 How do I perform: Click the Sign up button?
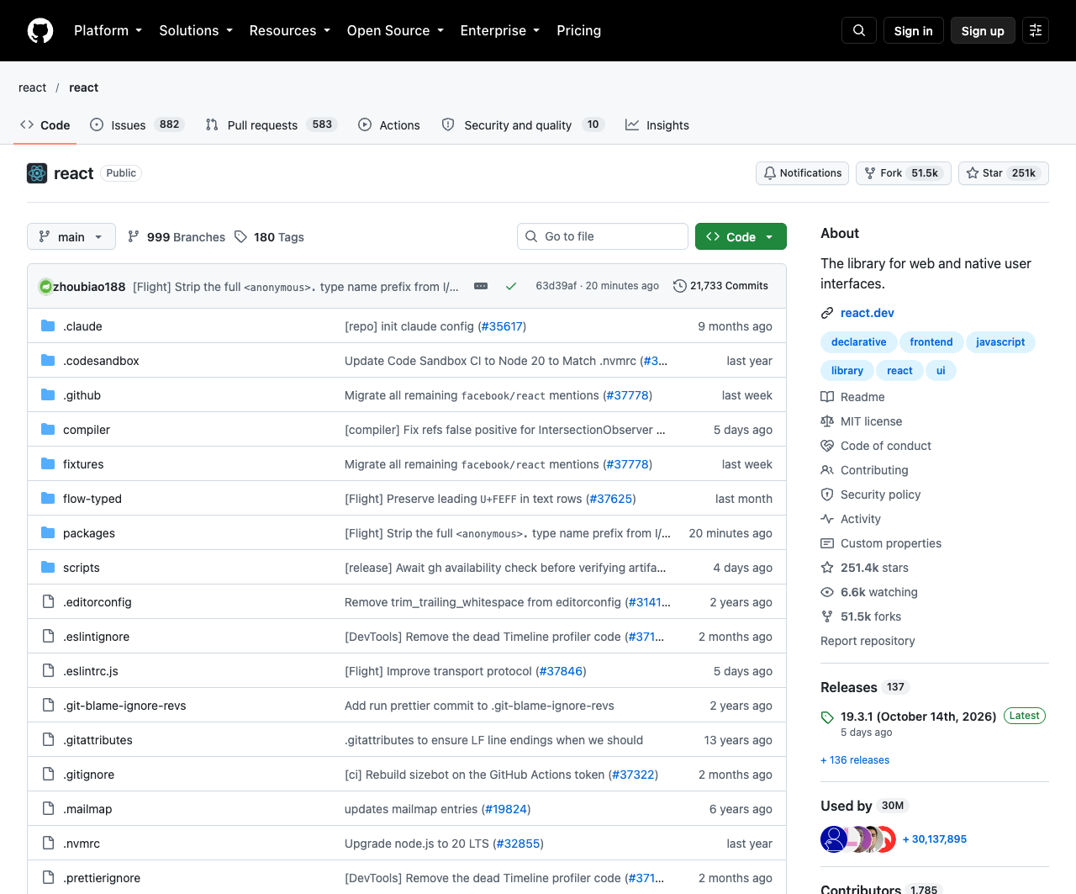[983, 30]
